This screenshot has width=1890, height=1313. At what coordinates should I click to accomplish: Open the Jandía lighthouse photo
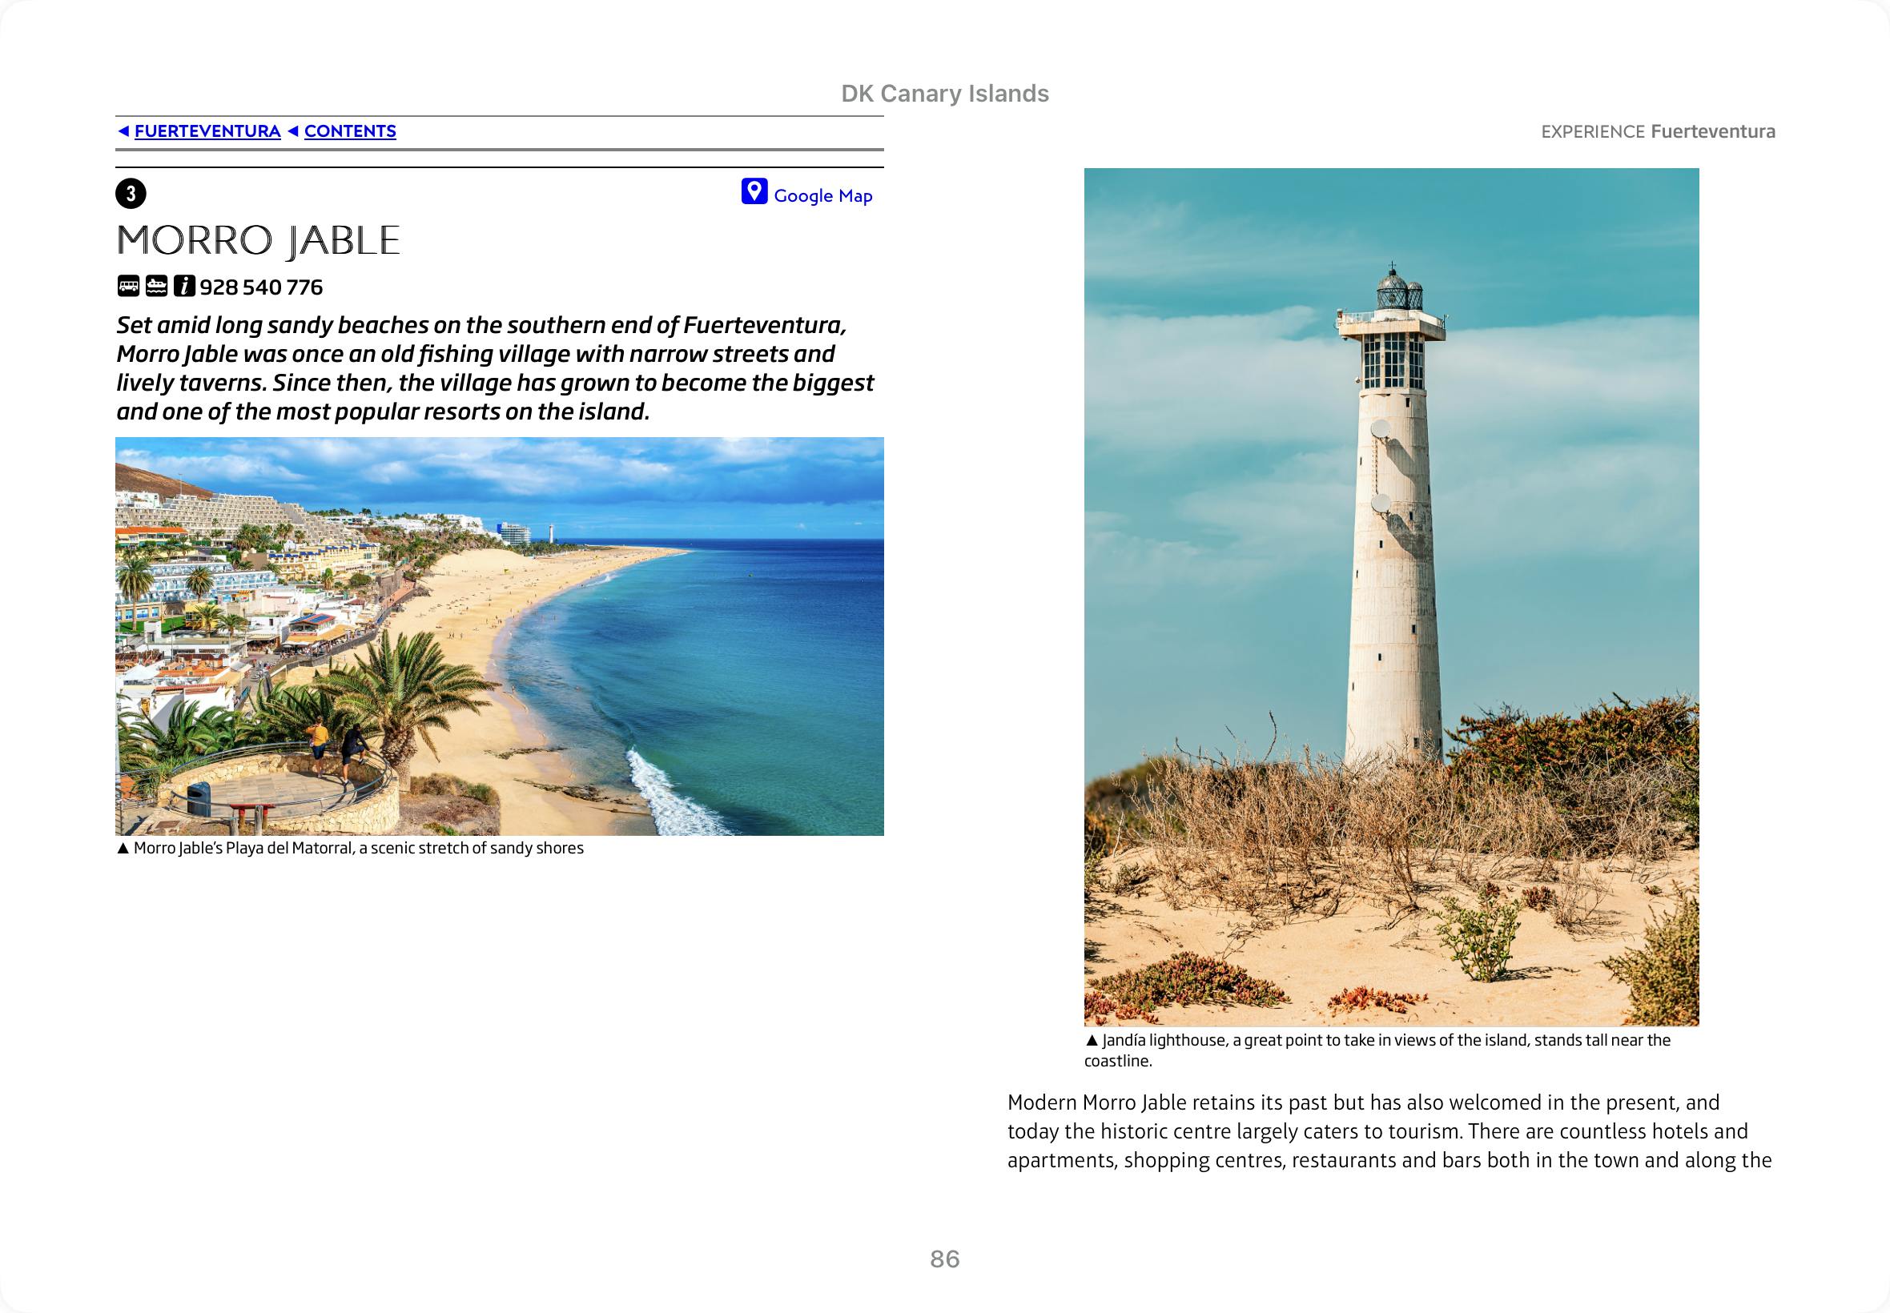[1390, 596]
